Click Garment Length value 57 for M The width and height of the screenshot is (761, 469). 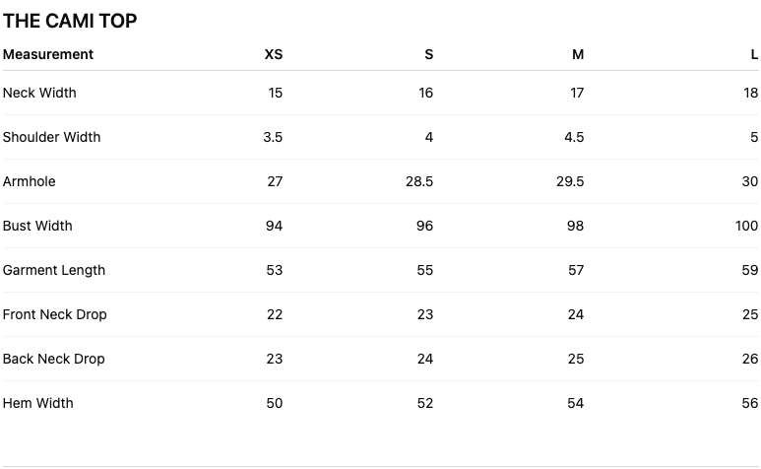point(576,270)
